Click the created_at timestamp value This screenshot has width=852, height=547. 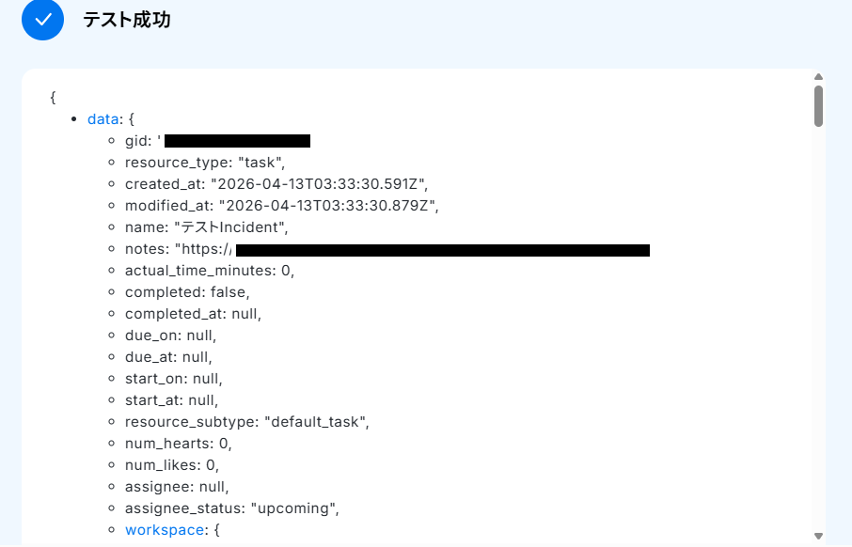click(320, 184)
